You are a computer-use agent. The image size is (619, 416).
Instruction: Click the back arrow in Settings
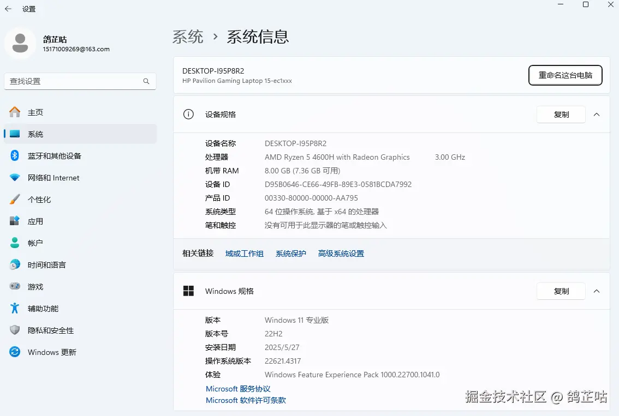[8, 9]
